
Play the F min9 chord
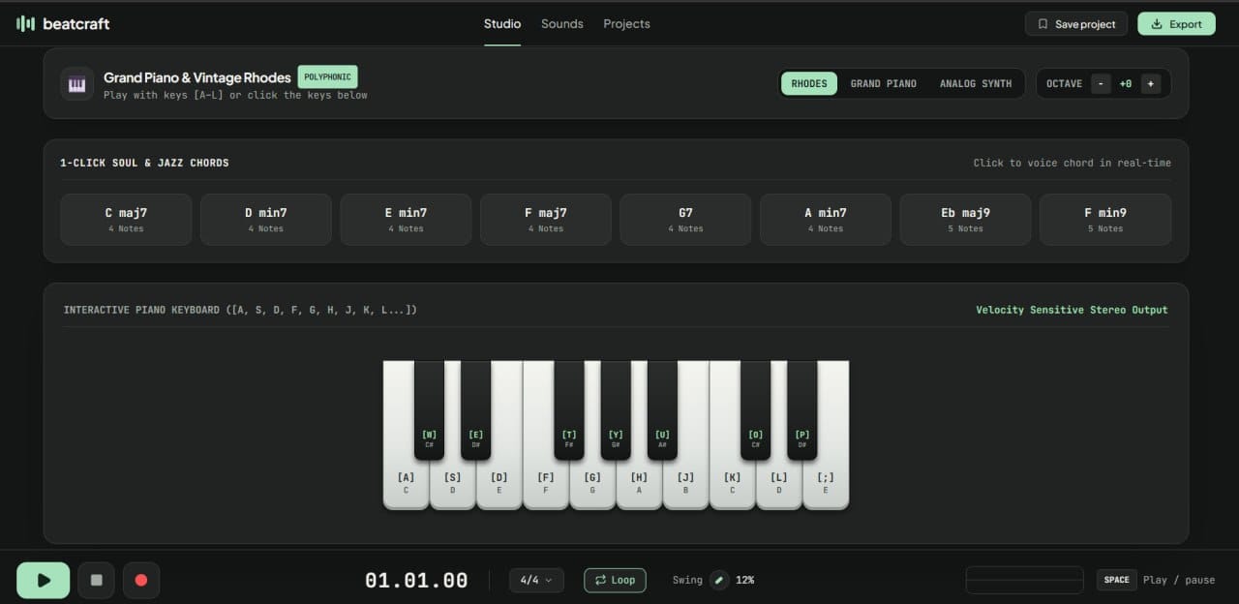tap(1105, 220)
